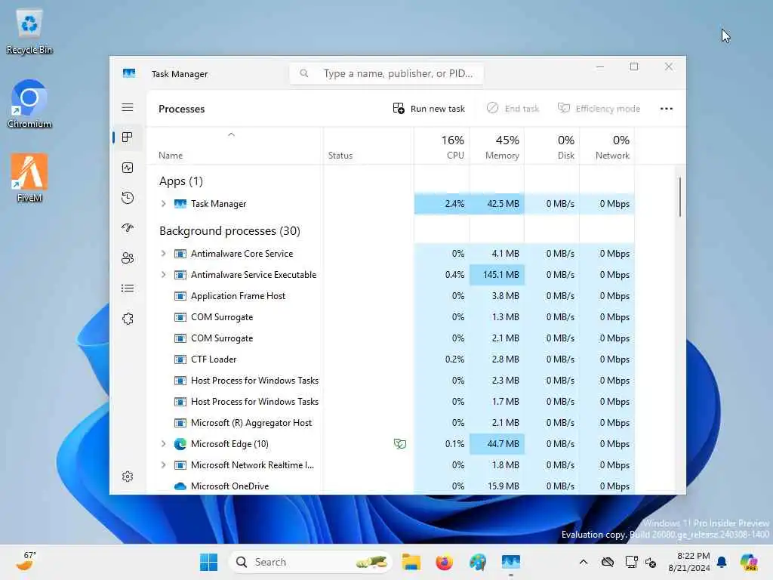773x580 pixels.
Task: Open File Explorer from the taskbar
Action: 411,562
